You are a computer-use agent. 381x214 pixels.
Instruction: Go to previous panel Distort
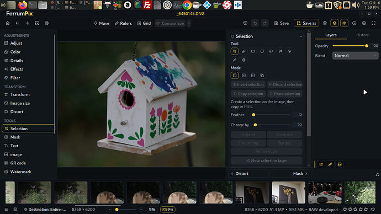(x=249, y=174)
